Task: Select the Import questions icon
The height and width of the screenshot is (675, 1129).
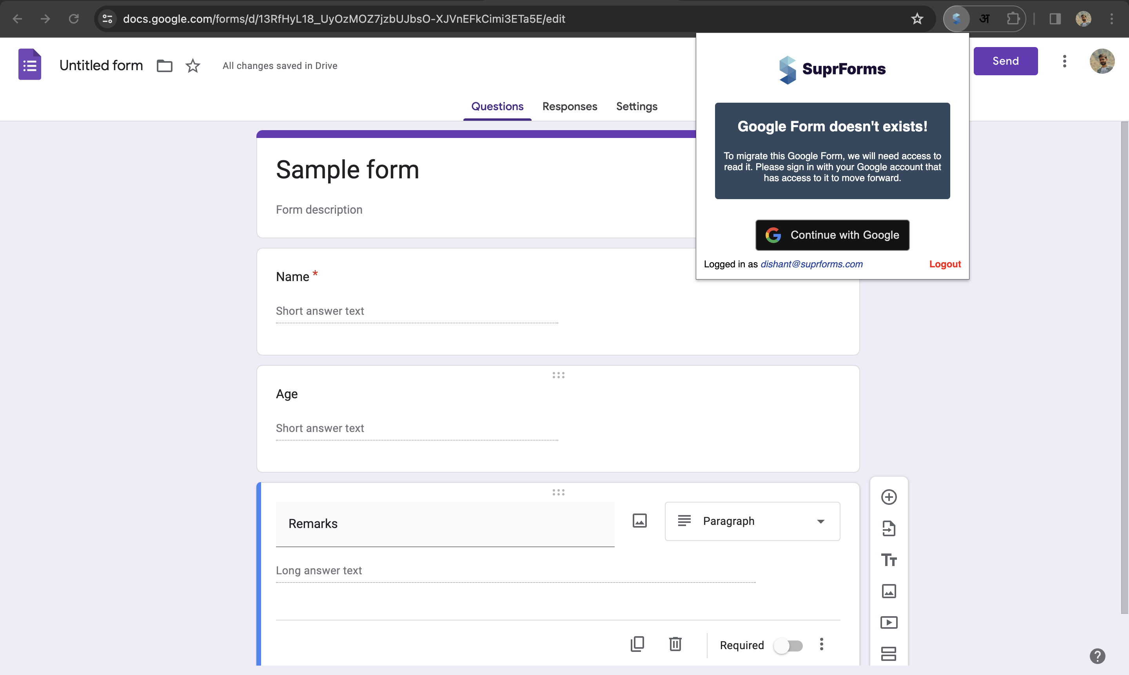Action: (x=889, y=528)
